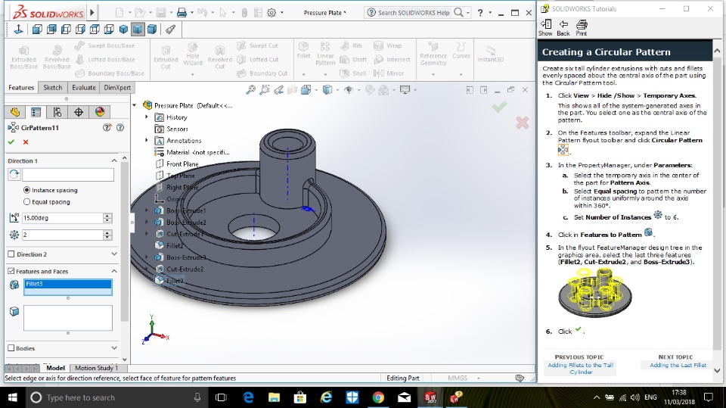The image size is (726, 408).
Task: Click the Instant3D tool
Action: [x=490, y=53]
